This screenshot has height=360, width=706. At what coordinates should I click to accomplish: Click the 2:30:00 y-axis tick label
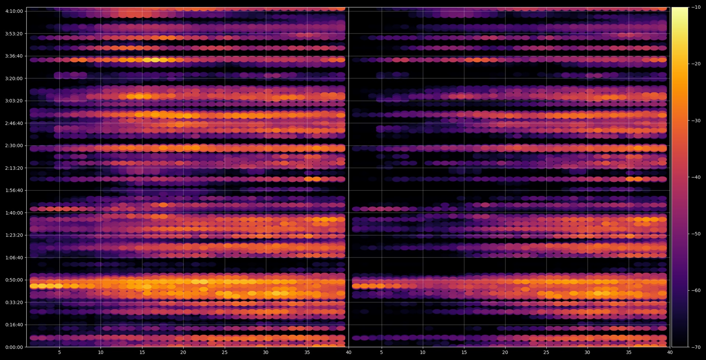[x=14, y=146]
